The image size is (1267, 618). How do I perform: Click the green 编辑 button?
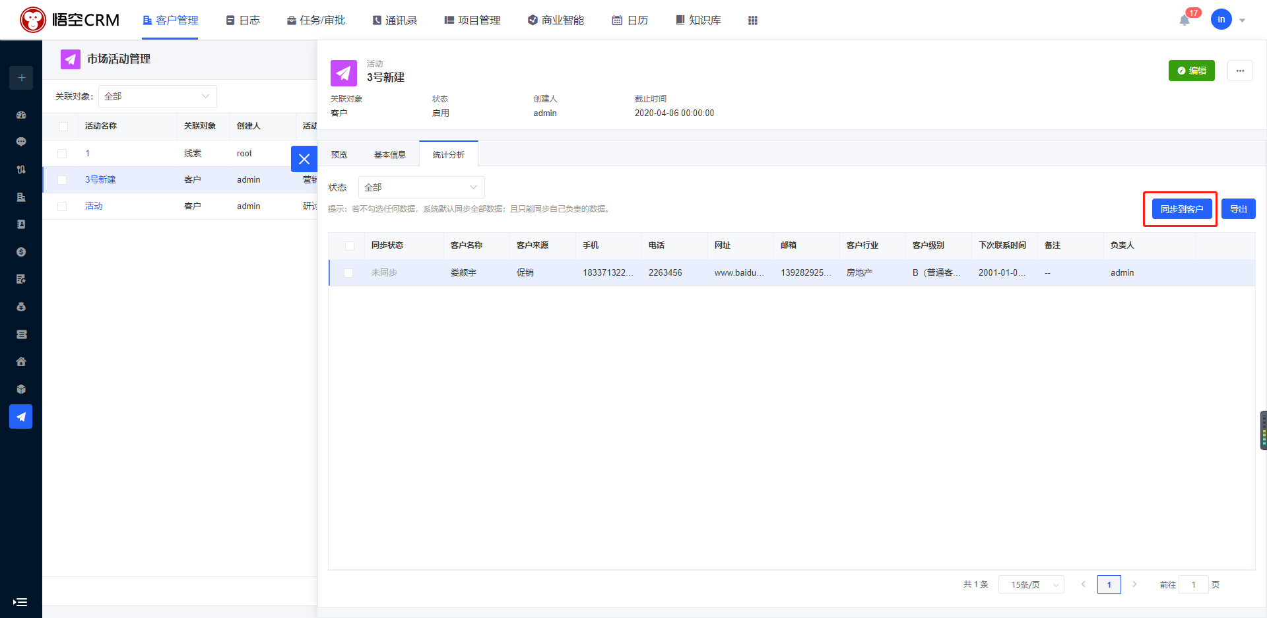(x=1192, y=71)
